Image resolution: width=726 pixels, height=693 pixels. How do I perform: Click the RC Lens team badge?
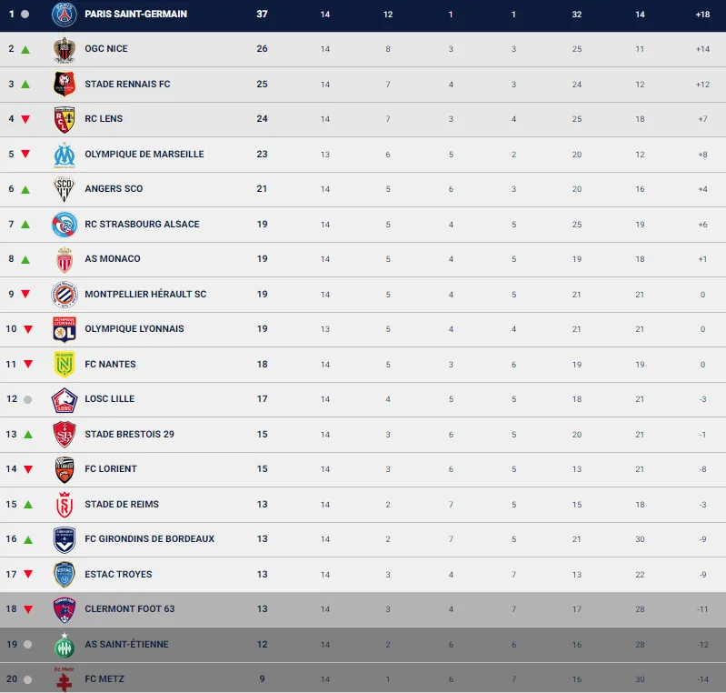(64, 119)
